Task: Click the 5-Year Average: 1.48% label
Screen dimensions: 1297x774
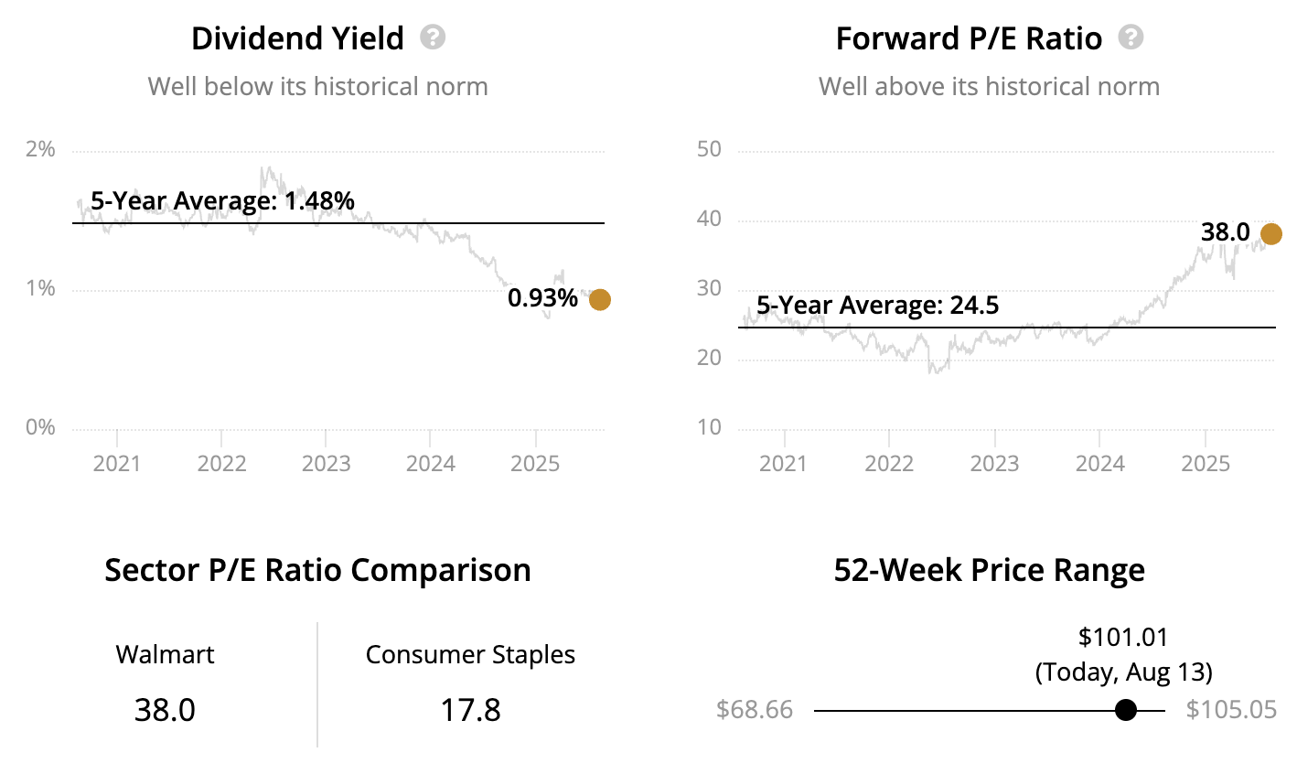Action: coord(222,200)
